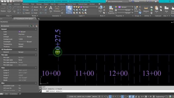Choose the Stretch tool
Image resolution: width=174 pixels, height=98 pixels.
coord(26,13)
